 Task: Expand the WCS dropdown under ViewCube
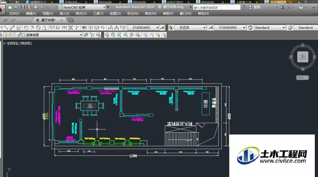[307, 77]
